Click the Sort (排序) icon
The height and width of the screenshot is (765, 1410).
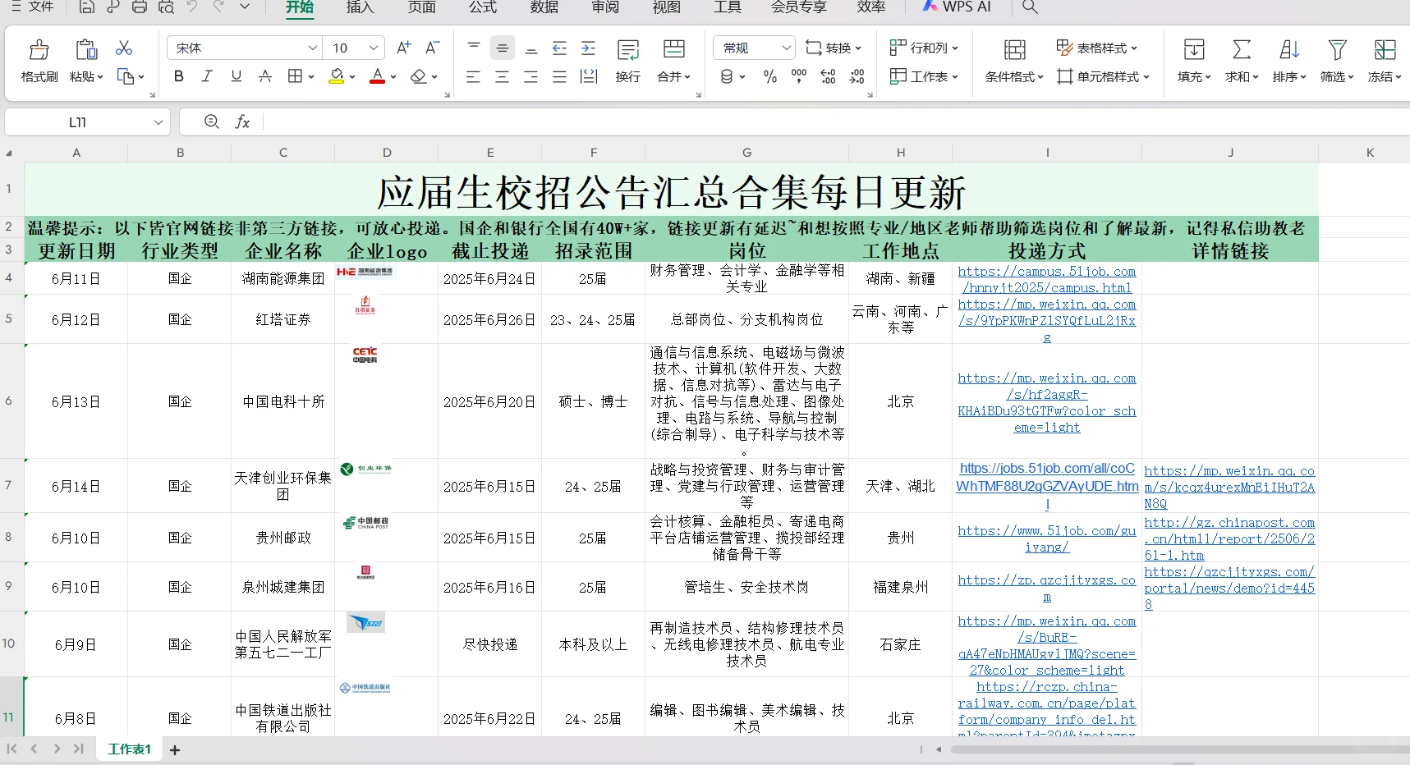tap(1289, 50)
